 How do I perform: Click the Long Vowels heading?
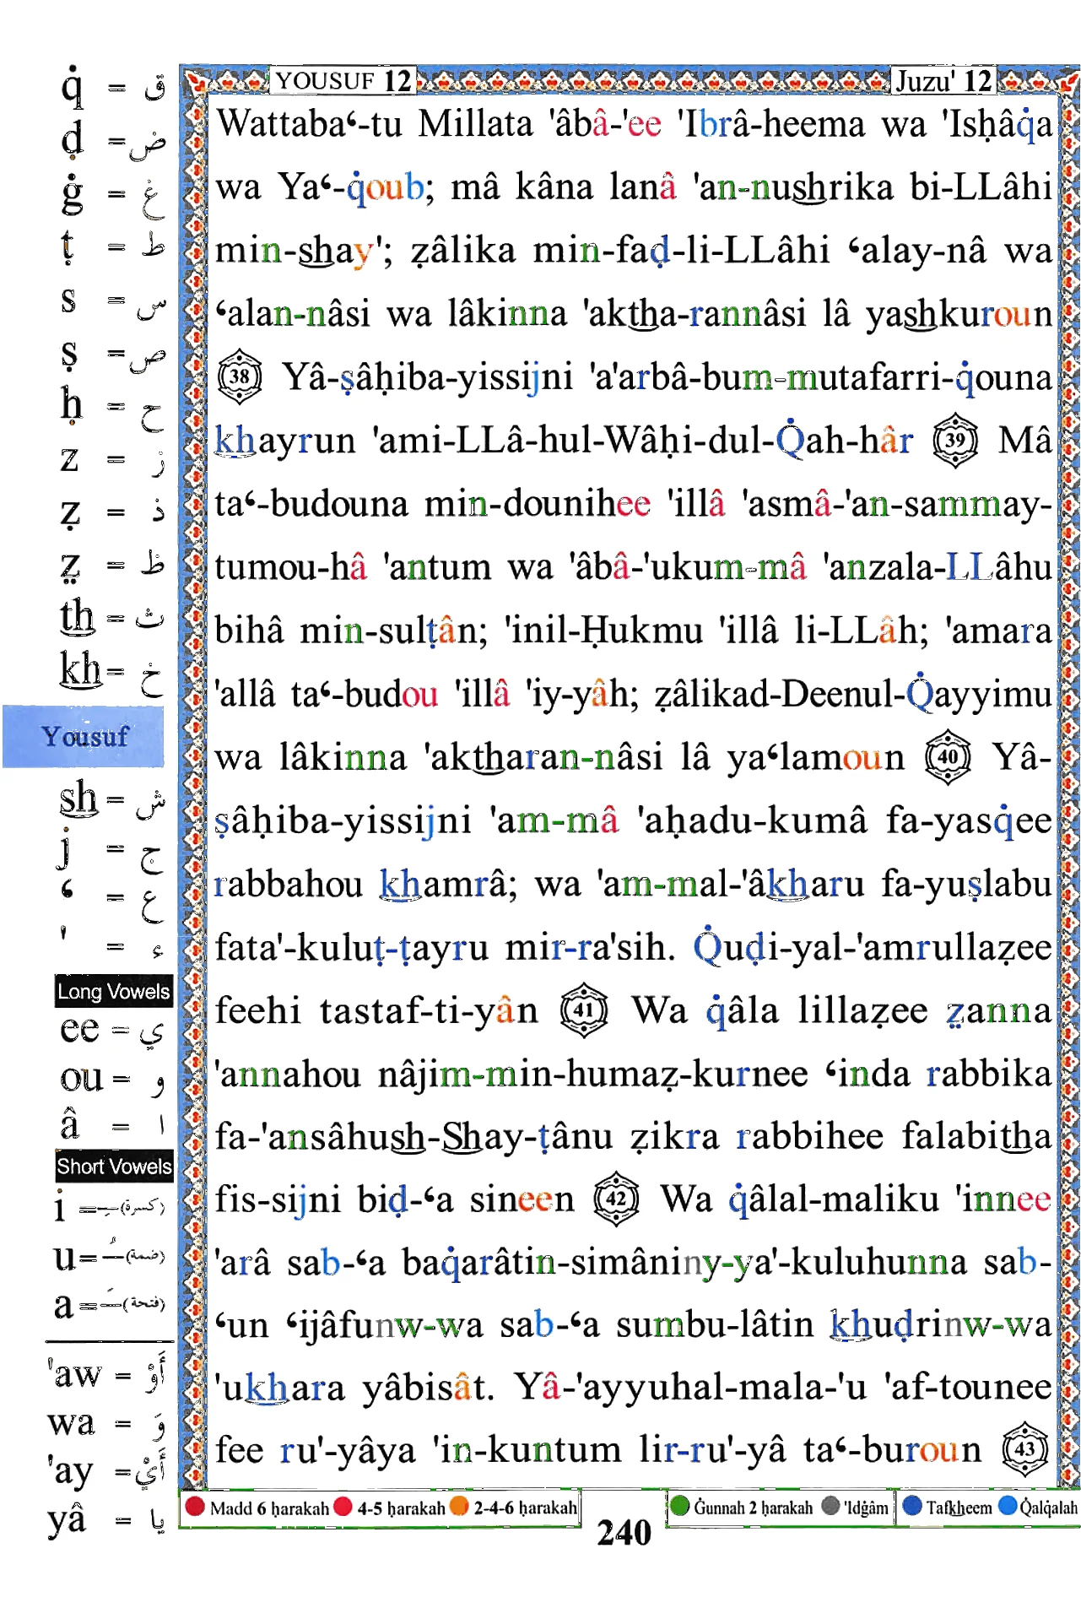point(114,991)
